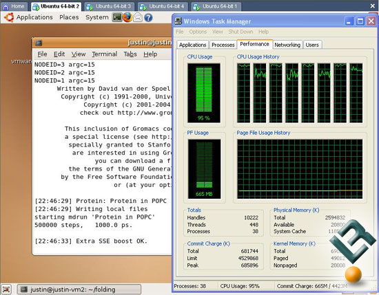
Task: Click the last CPU Usage History graph
Action: [356, 93]
